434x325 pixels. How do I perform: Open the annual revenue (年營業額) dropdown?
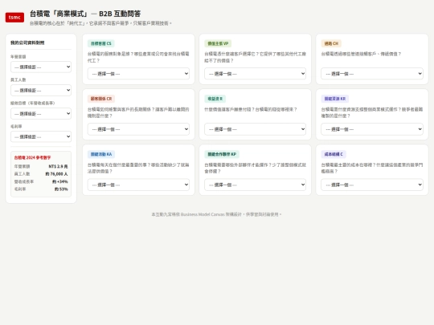point(41,67)
